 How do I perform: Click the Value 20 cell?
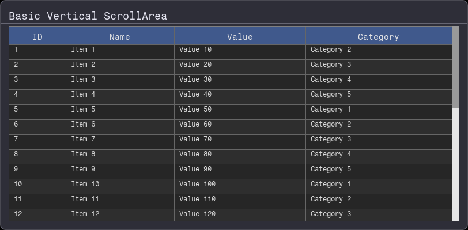pyautogui.click(x=240, y=65)
